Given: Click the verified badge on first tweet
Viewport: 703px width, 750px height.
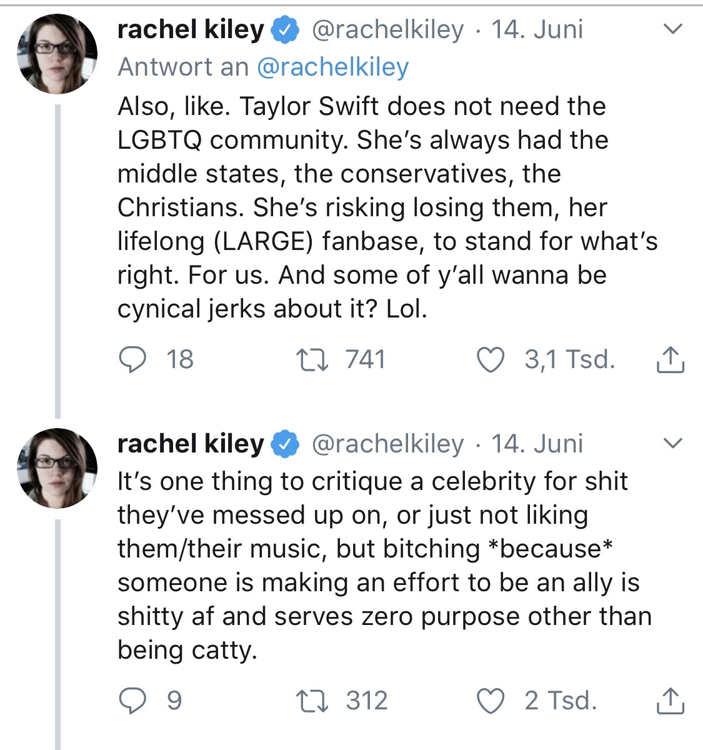Looking at the screenshot, I should click(x=284, y=30).
